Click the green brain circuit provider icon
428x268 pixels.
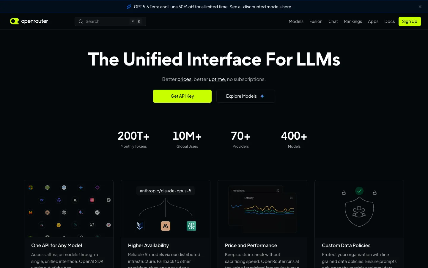click(191, 226)
